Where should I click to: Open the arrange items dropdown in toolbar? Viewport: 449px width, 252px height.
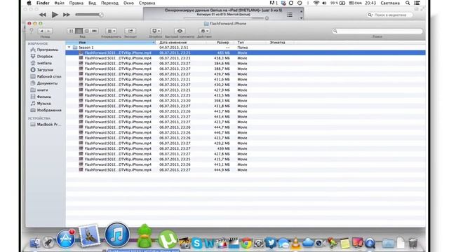pyautogui.click(x=111, y=31)
